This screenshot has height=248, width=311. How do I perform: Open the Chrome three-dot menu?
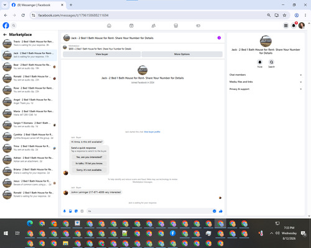pos(305,15)
